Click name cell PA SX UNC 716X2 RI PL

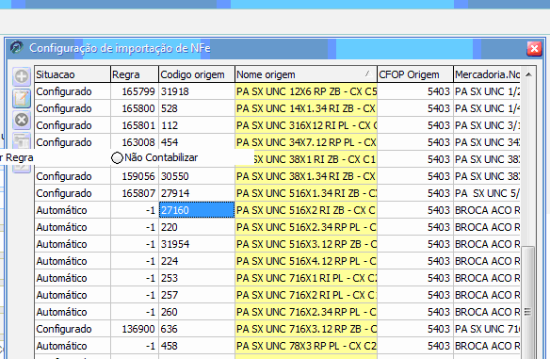306,295
